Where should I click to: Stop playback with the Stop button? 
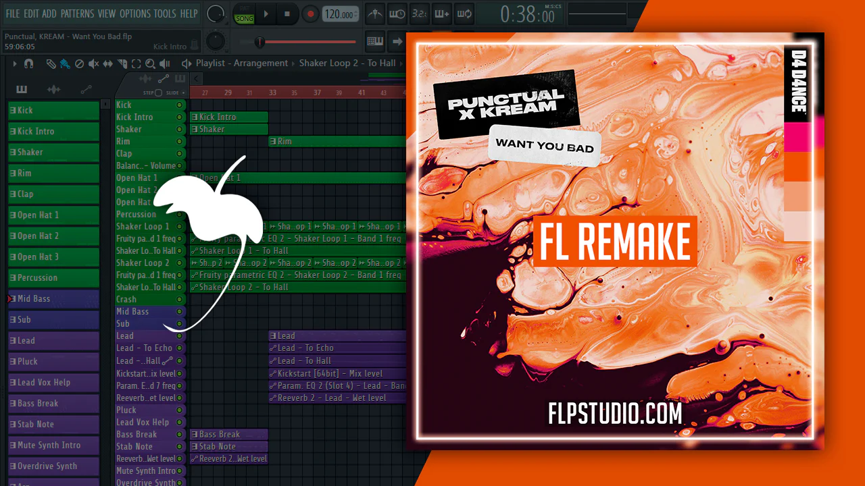click(287, 13)
